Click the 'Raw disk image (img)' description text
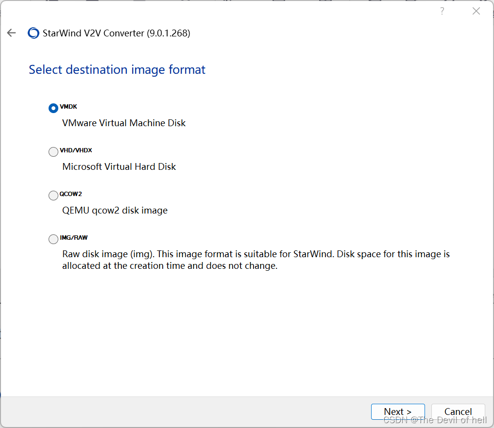Viewport: 494px width, 428px height. (x=256, y=260)
